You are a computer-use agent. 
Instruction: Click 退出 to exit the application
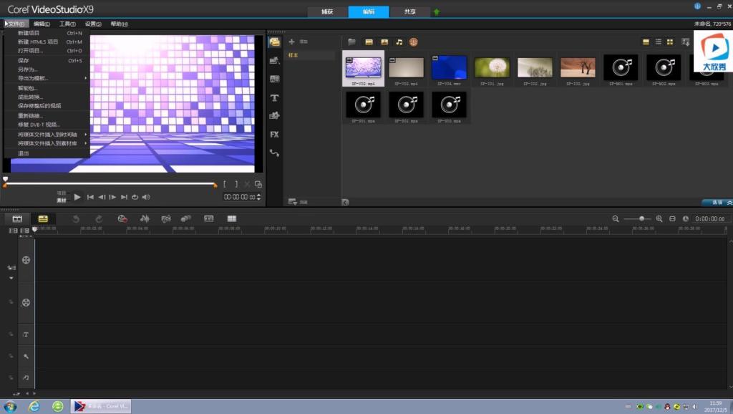(x=24, y=153)
